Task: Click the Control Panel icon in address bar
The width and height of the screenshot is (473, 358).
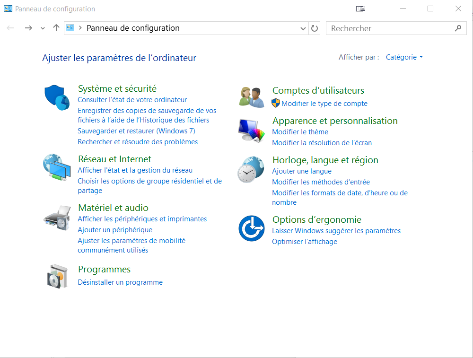Action: (x=70, y=28)
